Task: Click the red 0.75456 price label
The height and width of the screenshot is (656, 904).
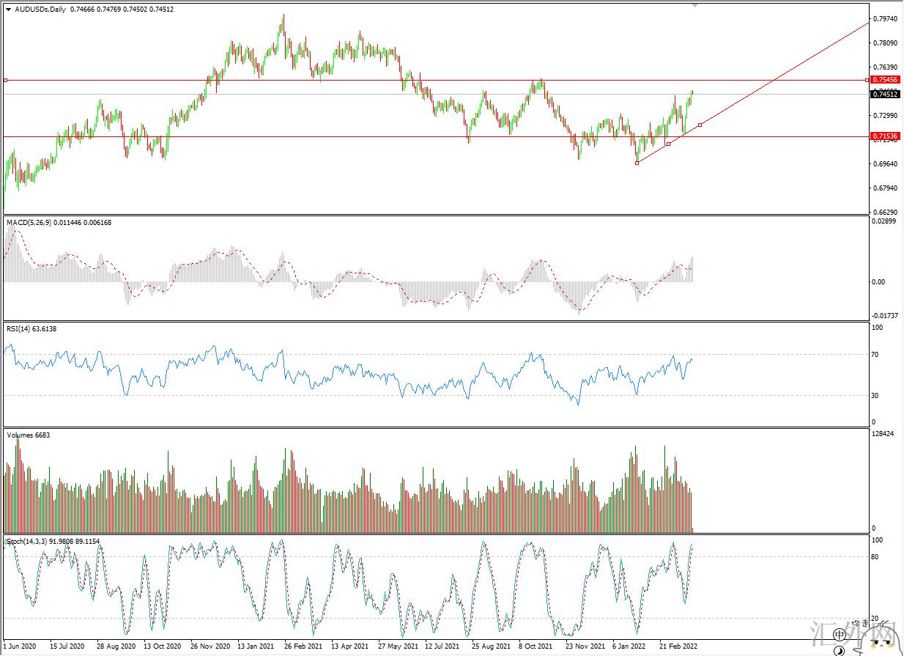Action: point(885,79)
